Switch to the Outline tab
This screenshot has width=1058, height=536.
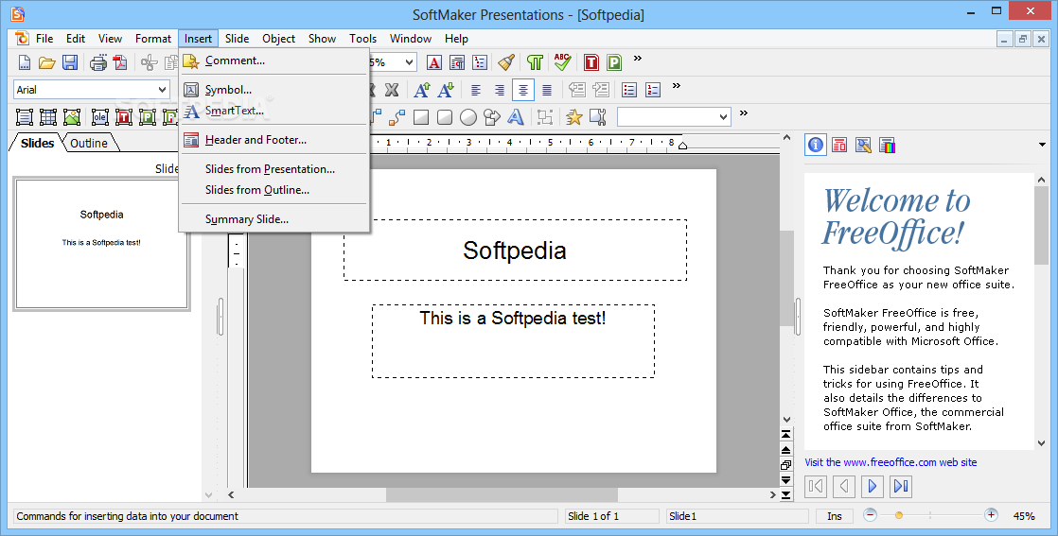89,143
